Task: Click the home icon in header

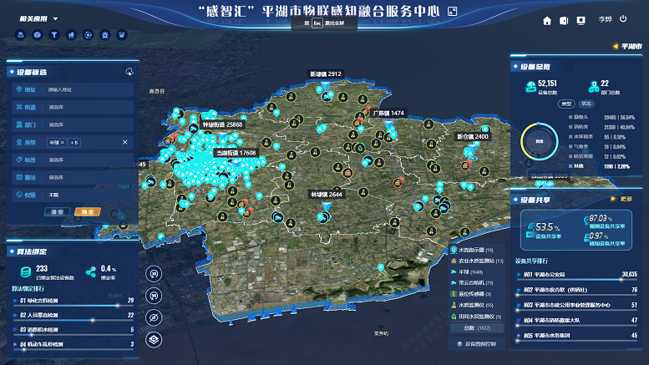Action: click(547, 20)
